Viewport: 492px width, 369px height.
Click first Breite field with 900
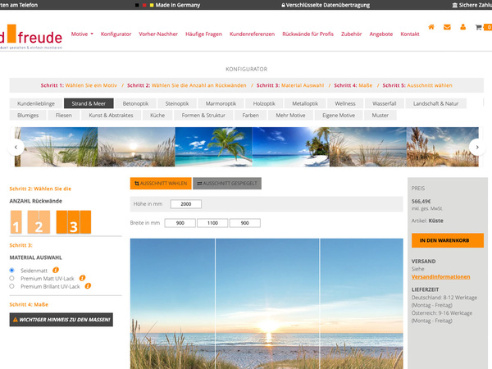(180, 223)
